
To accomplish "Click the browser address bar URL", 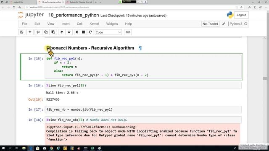I will (59, 7).
